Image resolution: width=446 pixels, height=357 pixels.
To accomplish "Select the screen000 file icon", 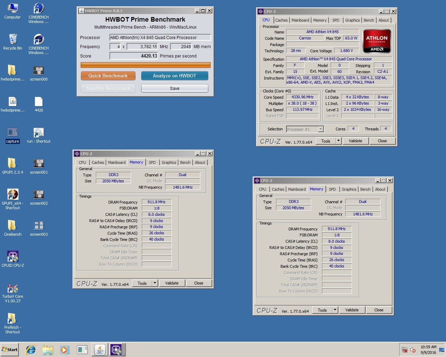I will pyautogui.click(x=39, y=73).
